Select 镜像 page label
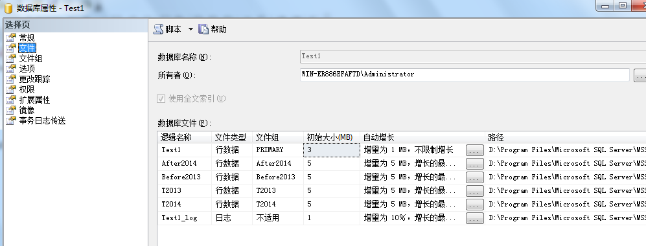This screenshot has width=646, height=246. coord(27,110)
